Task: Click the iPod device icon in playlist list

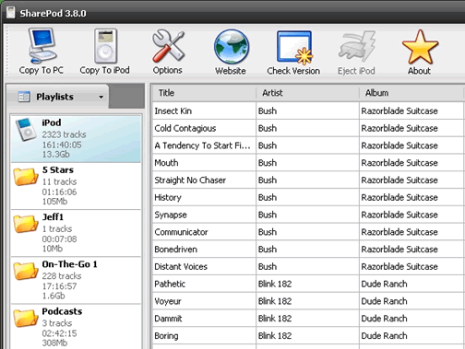Action: [x=26, y=130]
